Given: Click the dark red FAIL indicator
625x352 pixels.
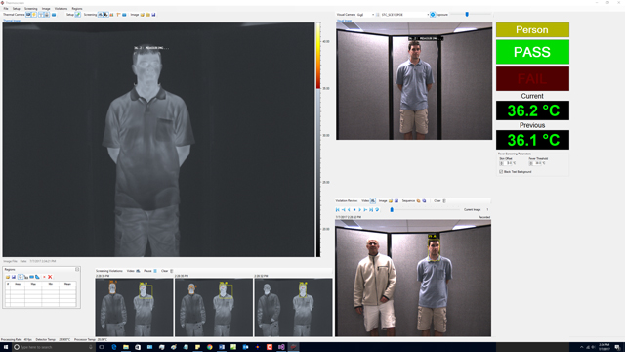Looking at the screenshot, I should click(x=532, y=78).
